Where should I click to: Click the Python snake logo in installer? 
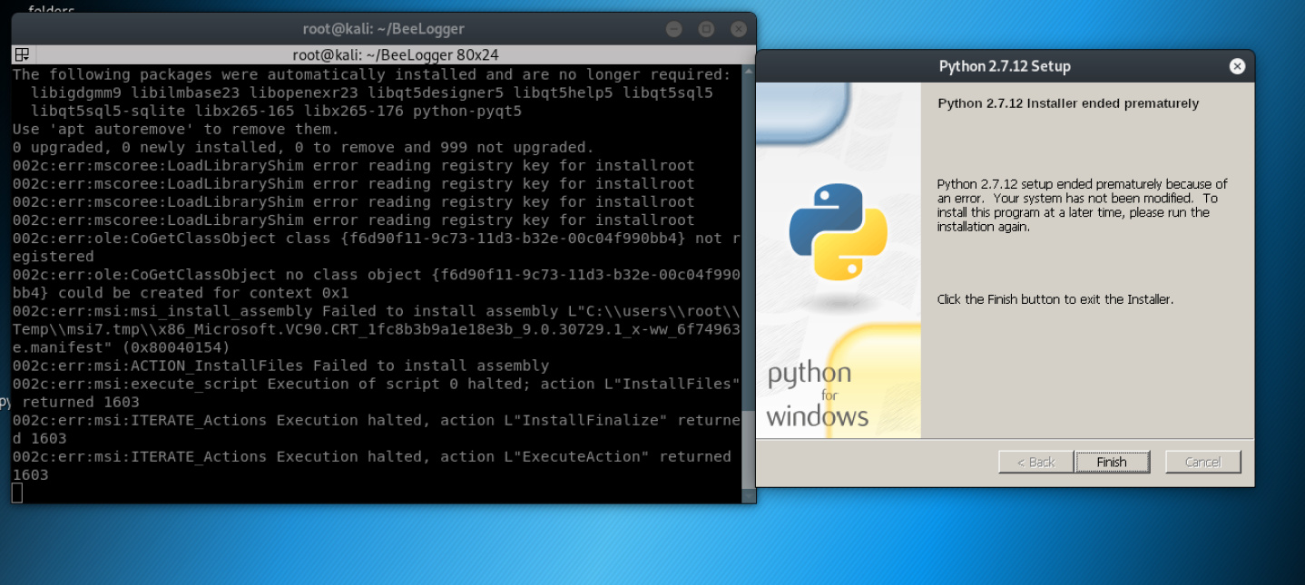837,230
